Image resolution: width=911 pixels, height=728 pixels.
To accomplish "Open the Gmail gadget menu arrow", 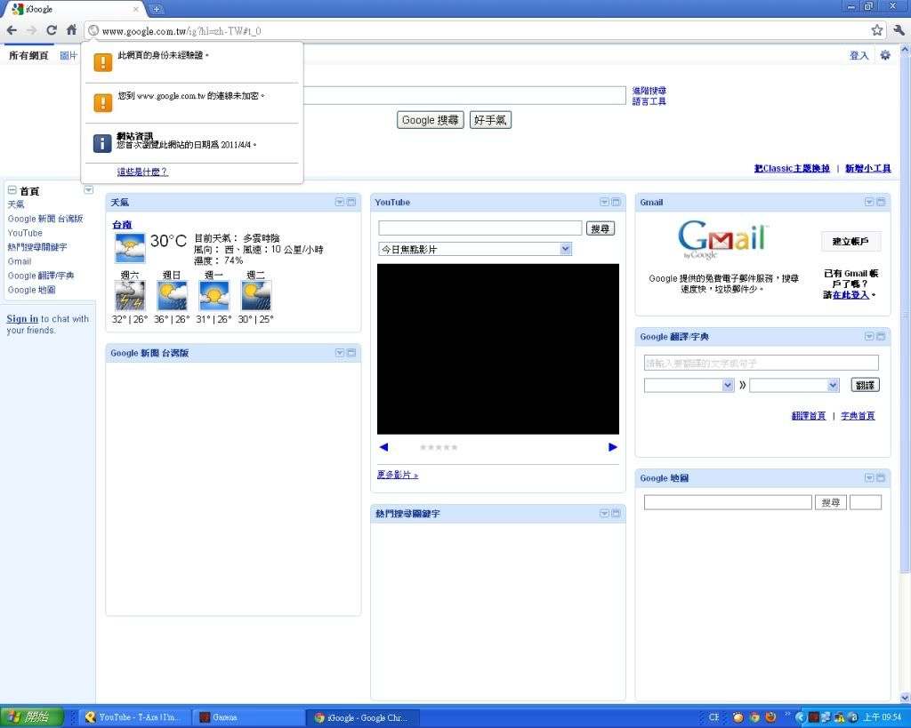I will (869, 202).
